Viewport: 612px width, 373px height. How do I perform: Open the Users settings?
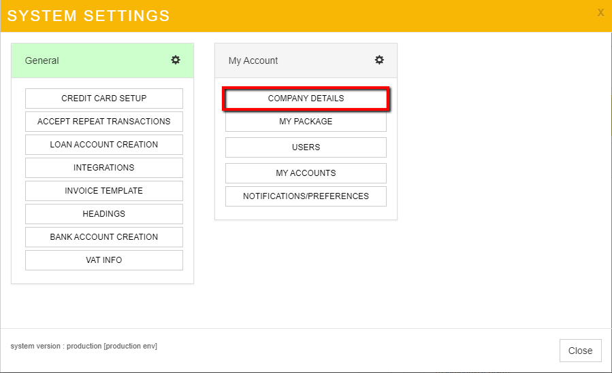pyautogui.click(x=306, y=147)
